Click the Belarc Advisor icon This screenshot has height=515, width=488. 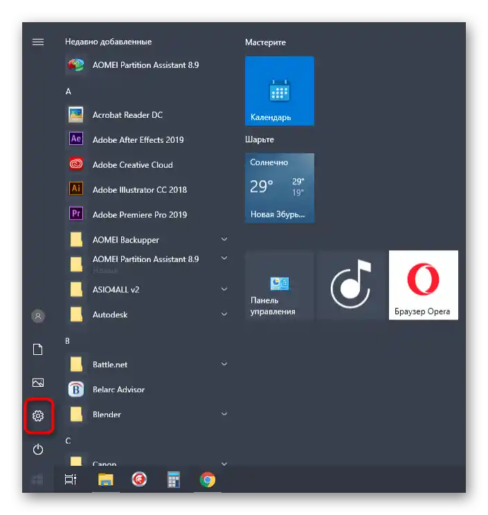[x=76, y=390]
